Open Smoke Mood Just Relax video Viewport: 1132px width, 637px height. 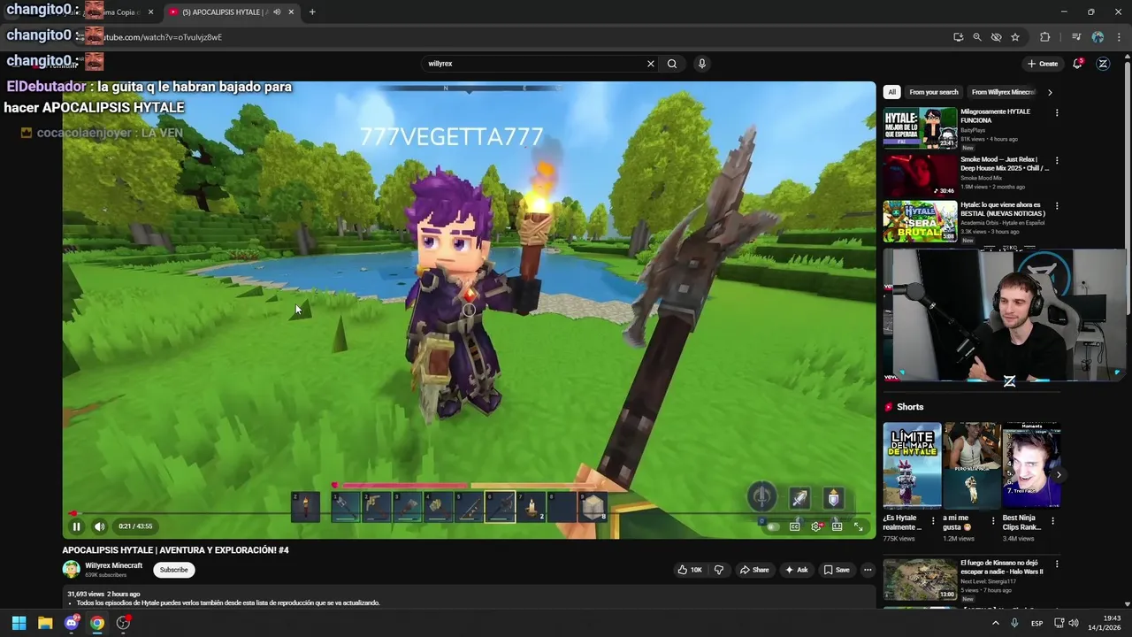pos(920,175)
